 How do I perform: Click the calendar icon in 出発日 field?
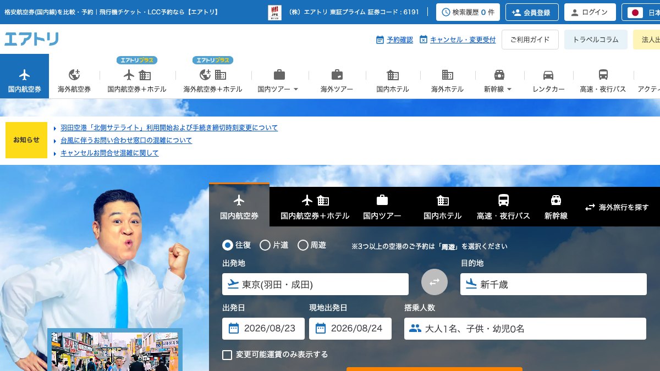pos(234,329)
